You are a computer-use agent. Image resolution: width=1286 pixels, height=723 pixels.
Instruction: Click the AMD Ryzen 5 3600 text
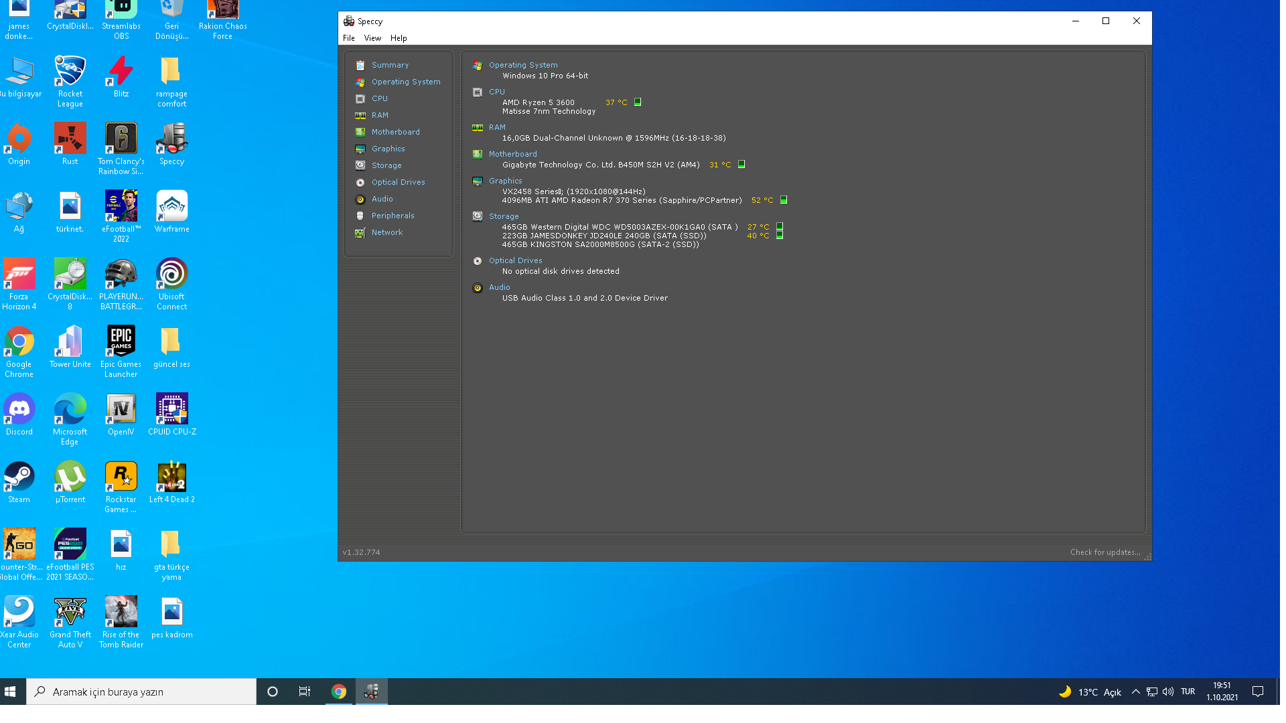pyautogui.click(x=538, y=102)
